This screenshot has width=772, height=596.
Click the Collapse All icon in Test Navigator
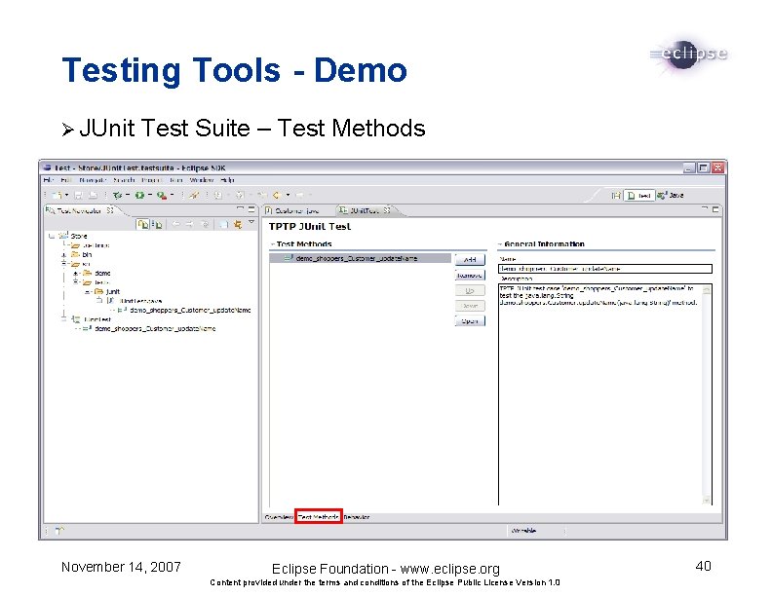pyautogui.click(x=223, y=224)
